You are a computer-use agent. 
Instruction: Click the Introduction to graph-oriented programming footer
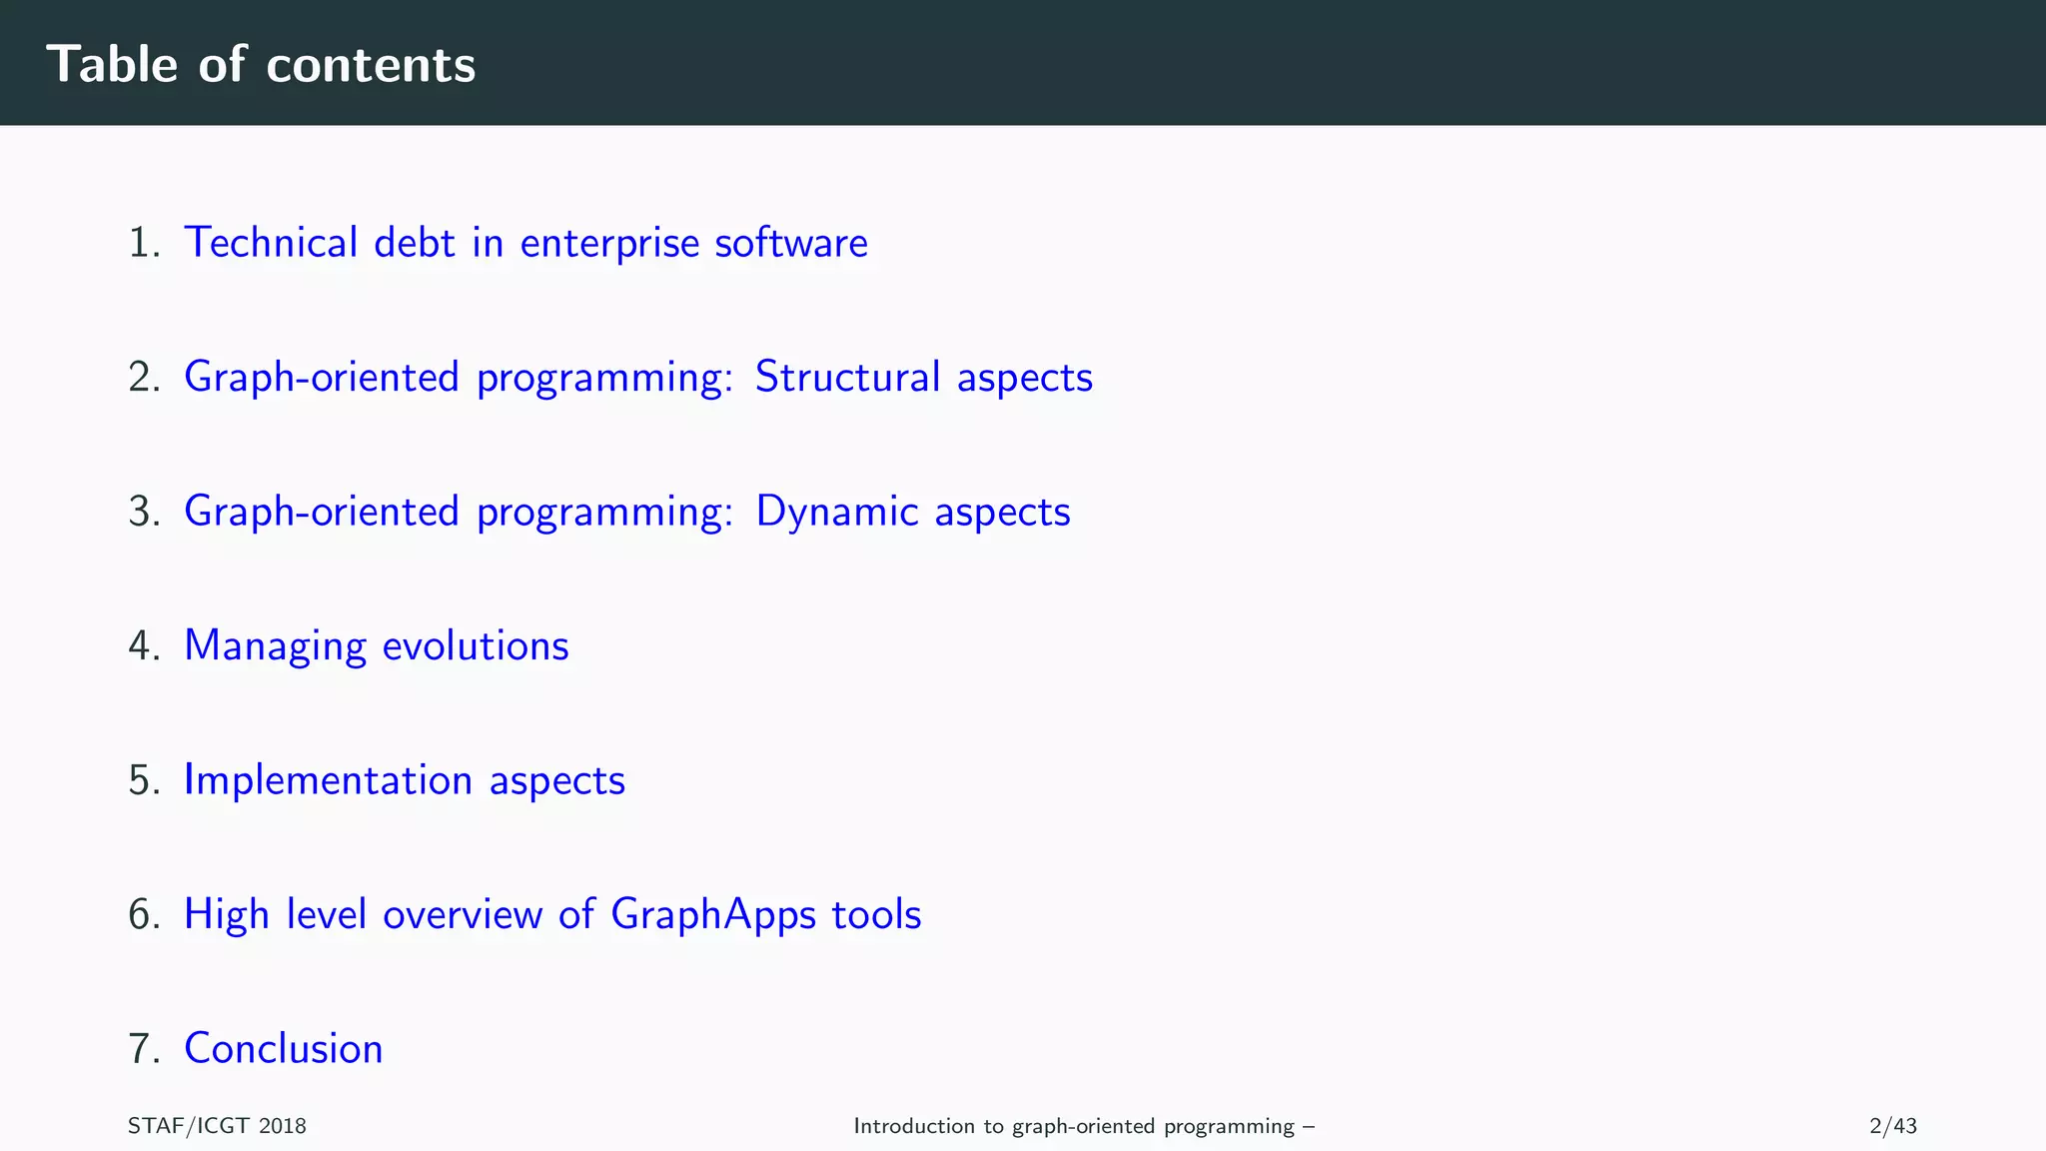click(x=1083, y=1126)
